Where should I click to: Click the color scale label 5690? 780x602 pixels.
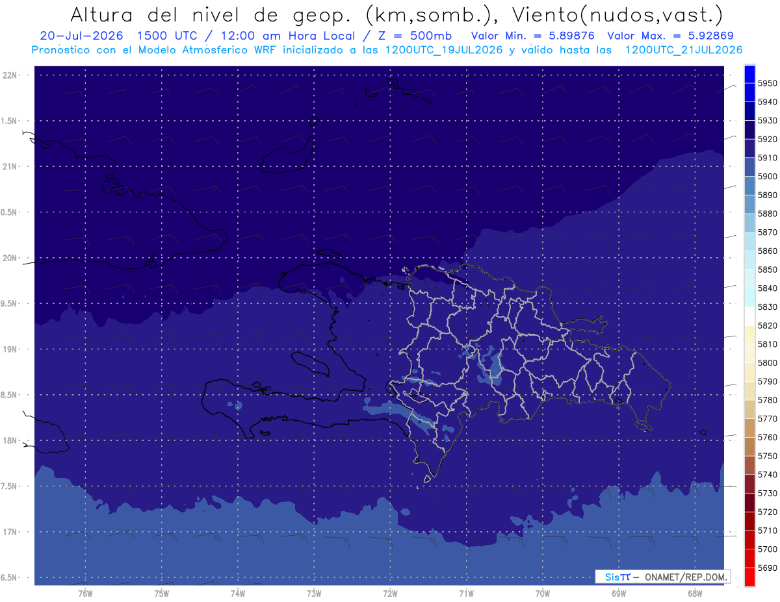click(767, 568)
